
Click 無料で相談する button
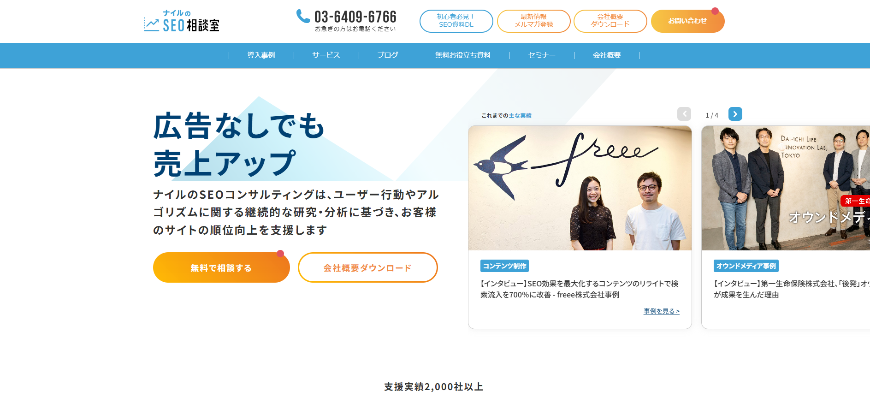(221, 267)
